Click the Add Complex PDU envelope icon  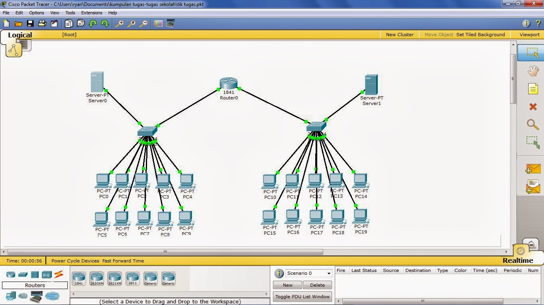(533, 187)
